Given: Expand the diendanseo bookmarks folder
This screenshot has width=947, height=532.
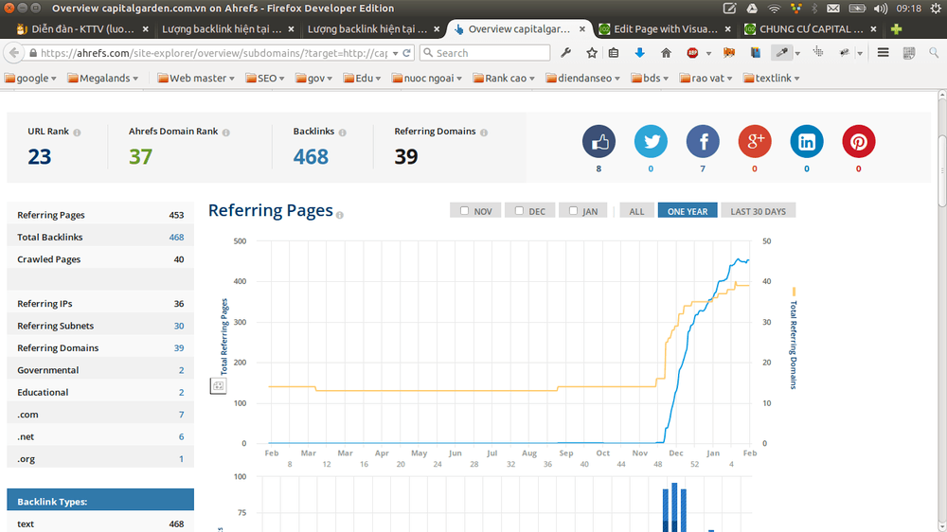Looking at the screenshot, I should (582, 79).
